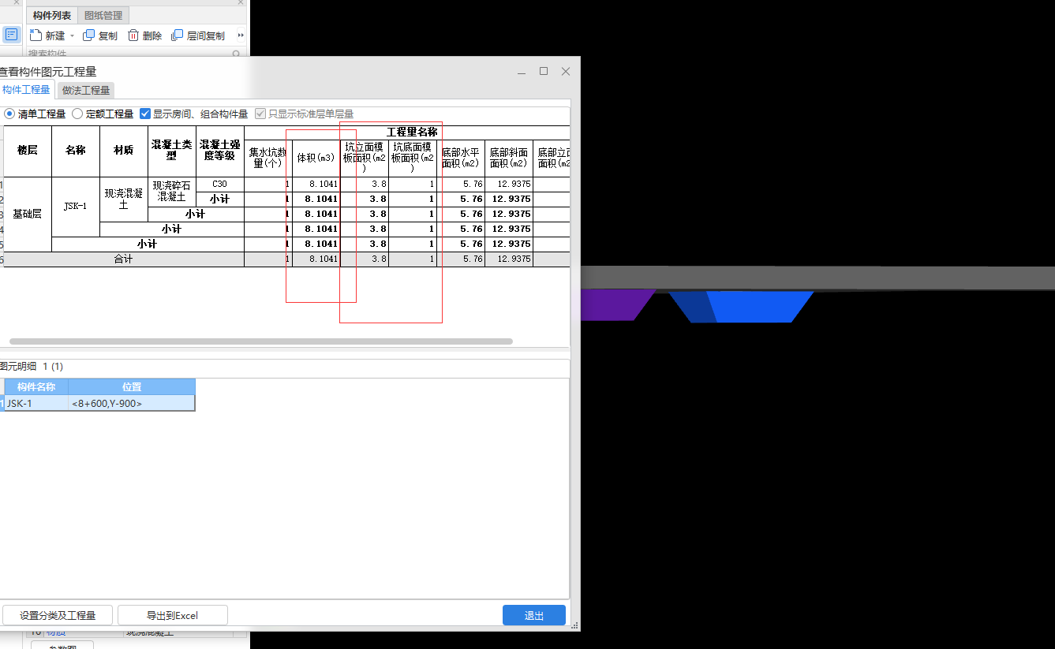Click 12.9375 in the C30 row
The width and height of the screenshot is (1055, 649).
(509, 185)
